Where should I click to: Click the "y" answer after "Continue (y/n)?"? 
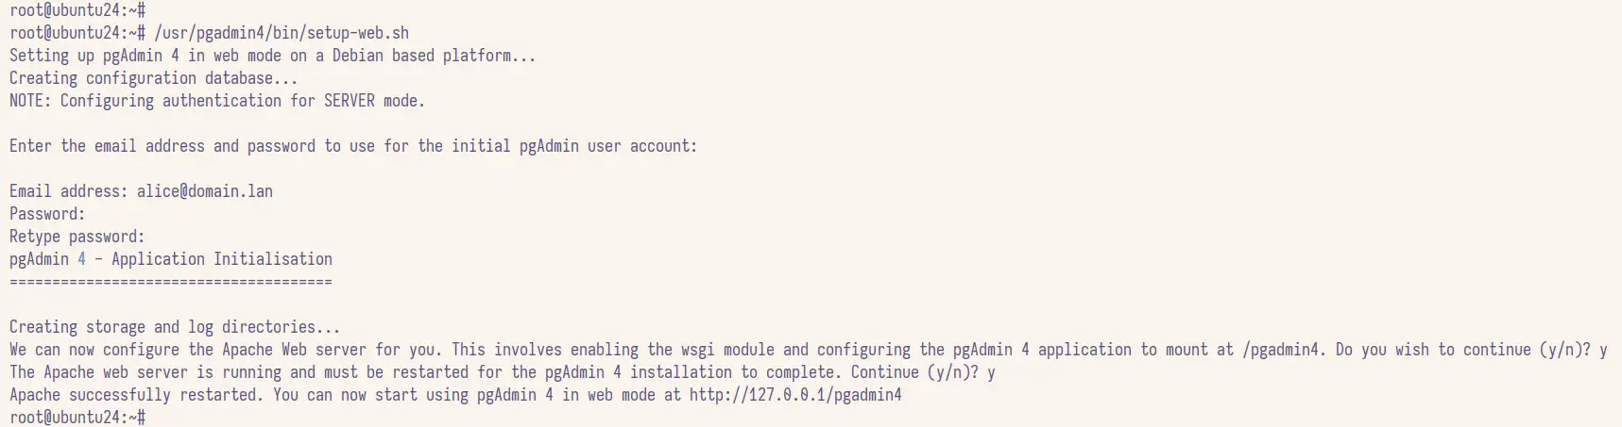(991, 372)
